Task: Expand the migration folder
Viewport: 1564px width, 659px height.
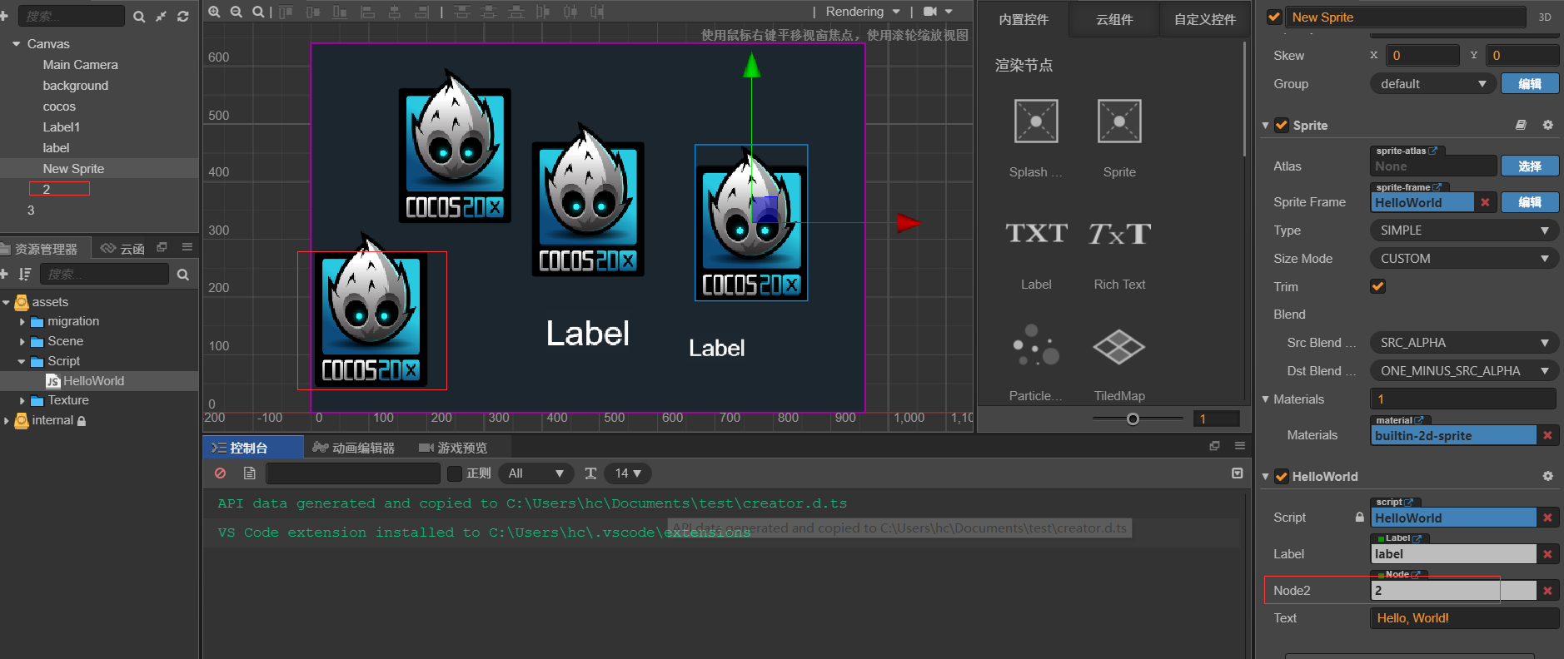Action: tap(22, 321)
